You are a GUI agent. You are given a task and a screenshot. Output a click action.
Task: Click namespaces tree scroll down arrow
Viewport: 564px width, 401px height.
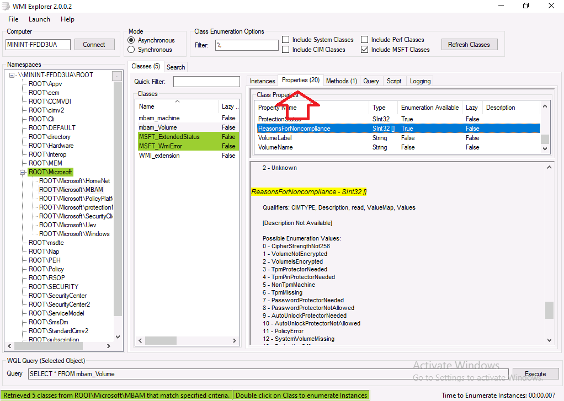click(118, 337)
